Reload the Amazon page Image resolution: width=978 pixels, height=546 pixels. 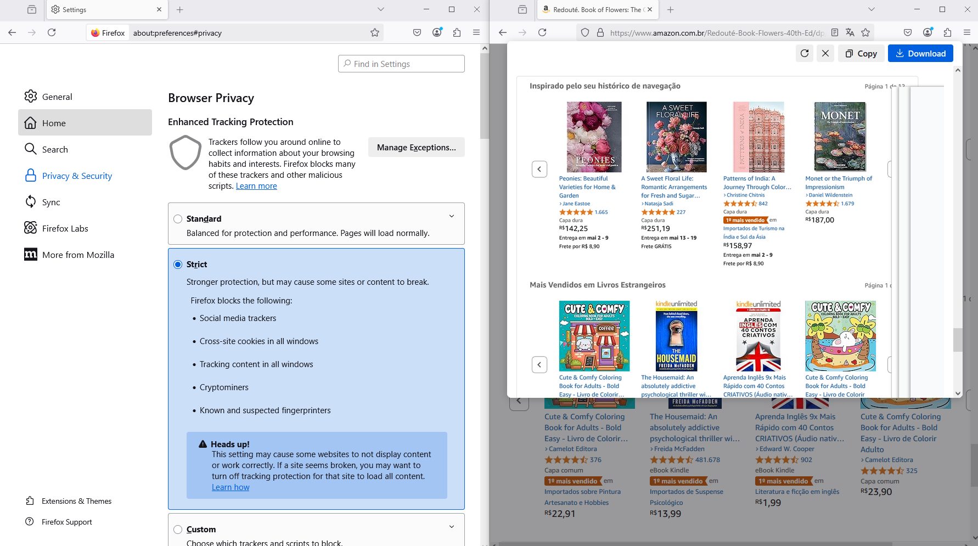click(542, 32)
